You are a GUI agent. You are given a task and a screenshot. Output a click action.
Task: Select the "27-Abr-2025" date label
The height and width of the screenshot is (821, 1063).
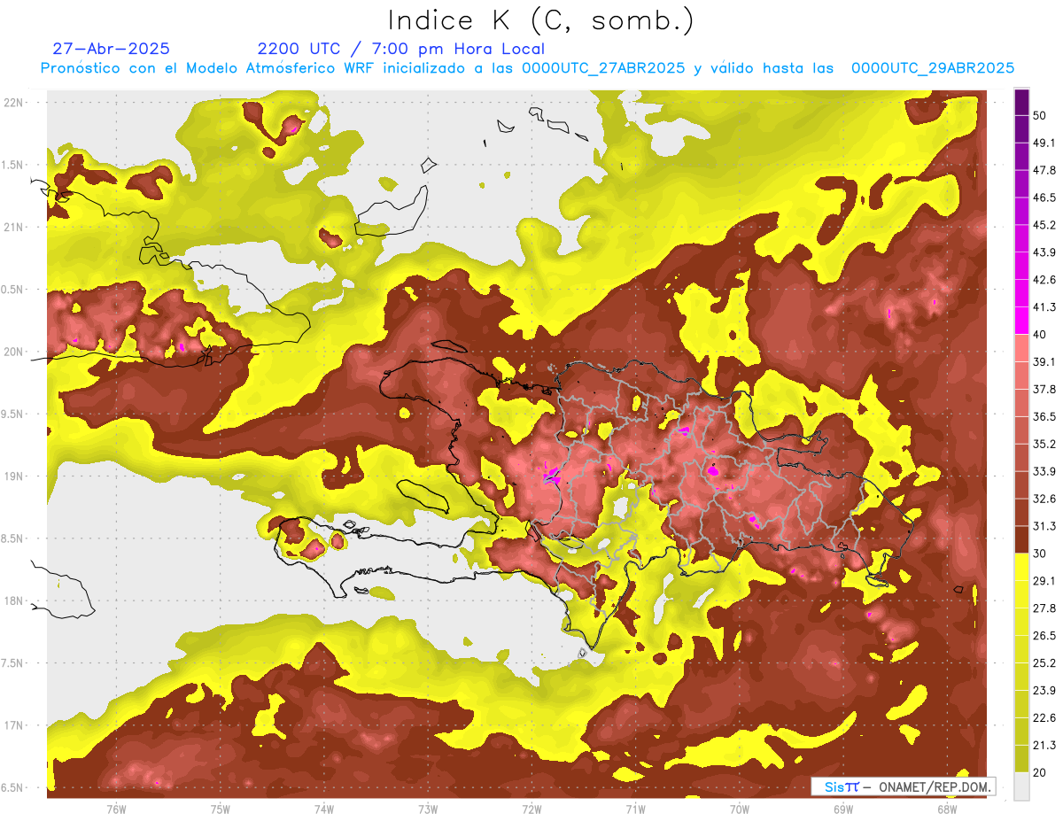point(112,49)
